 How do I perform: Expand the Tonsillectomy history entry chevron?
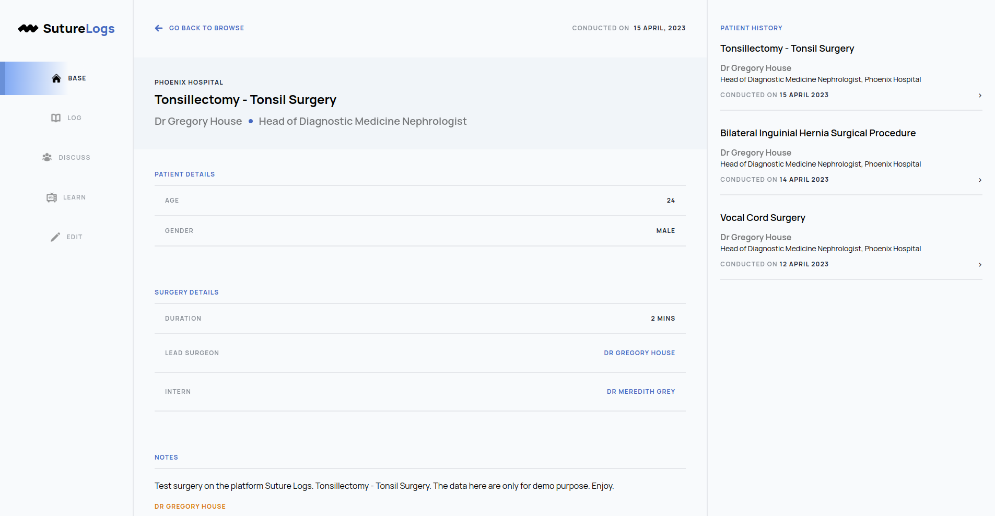click(980, 96)
